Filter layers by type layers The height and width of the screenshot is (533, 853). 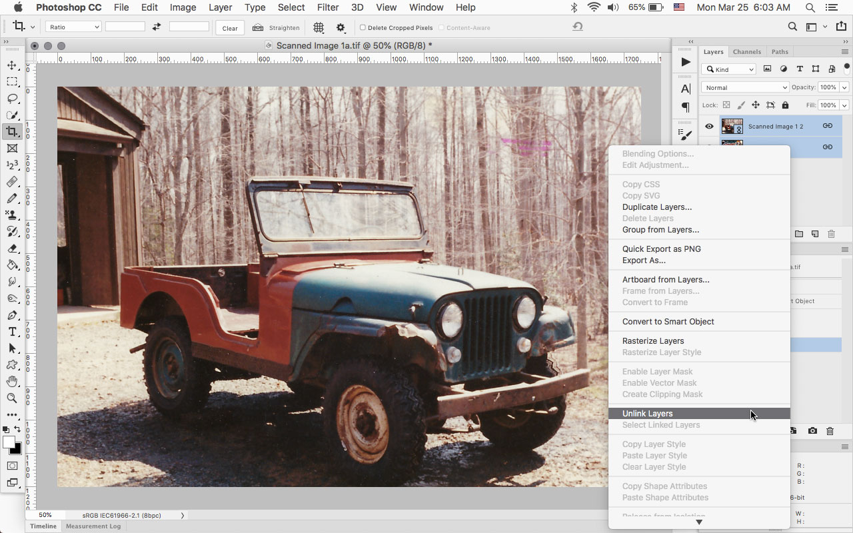tap(799, 69)
